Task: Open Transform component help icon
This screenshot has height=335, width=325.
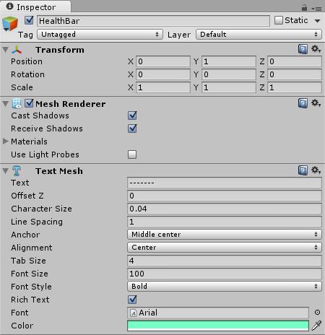Action: (x=303, y=49)
